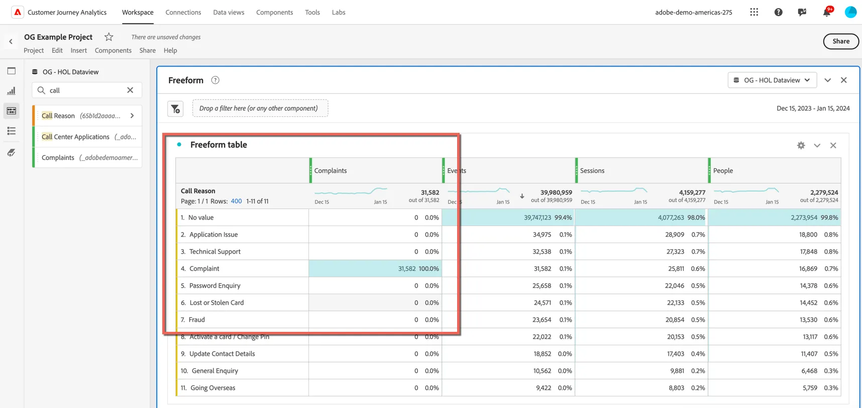
Task: Open the panel date range selector
Action: click(813, 108)
